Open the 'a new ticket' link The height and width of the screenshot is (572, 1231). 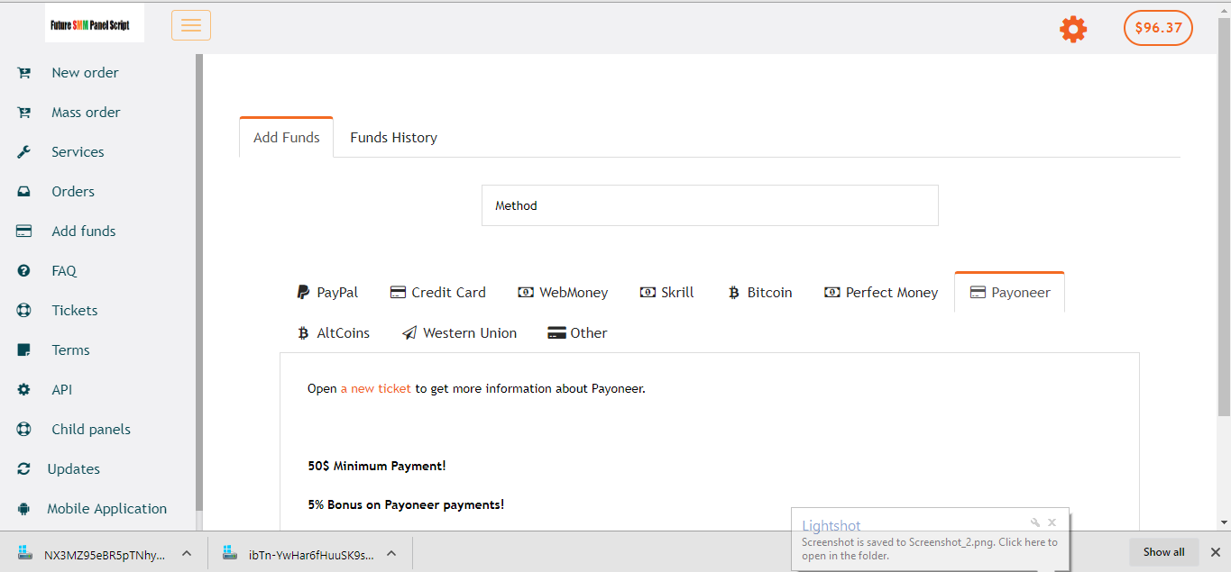(375, 389)
